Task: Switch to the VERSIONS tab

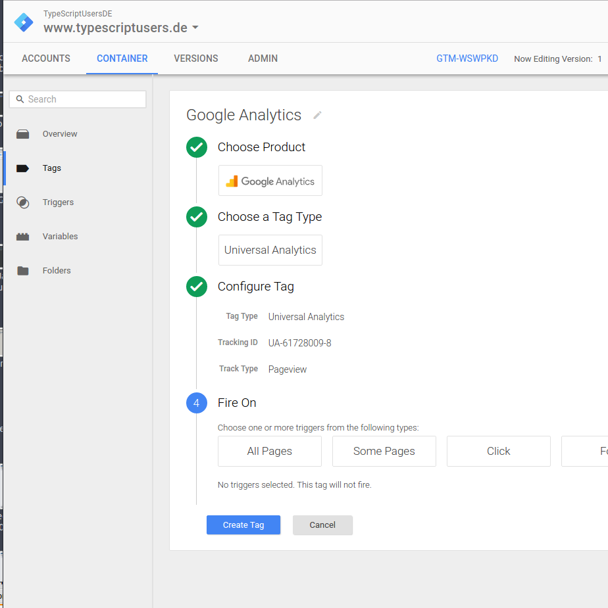Action: tap(196, 58)
